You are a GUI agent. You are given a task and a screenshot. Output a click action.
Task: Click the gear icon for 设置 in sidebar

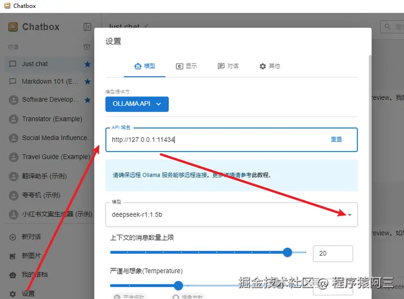click(12, 294)
